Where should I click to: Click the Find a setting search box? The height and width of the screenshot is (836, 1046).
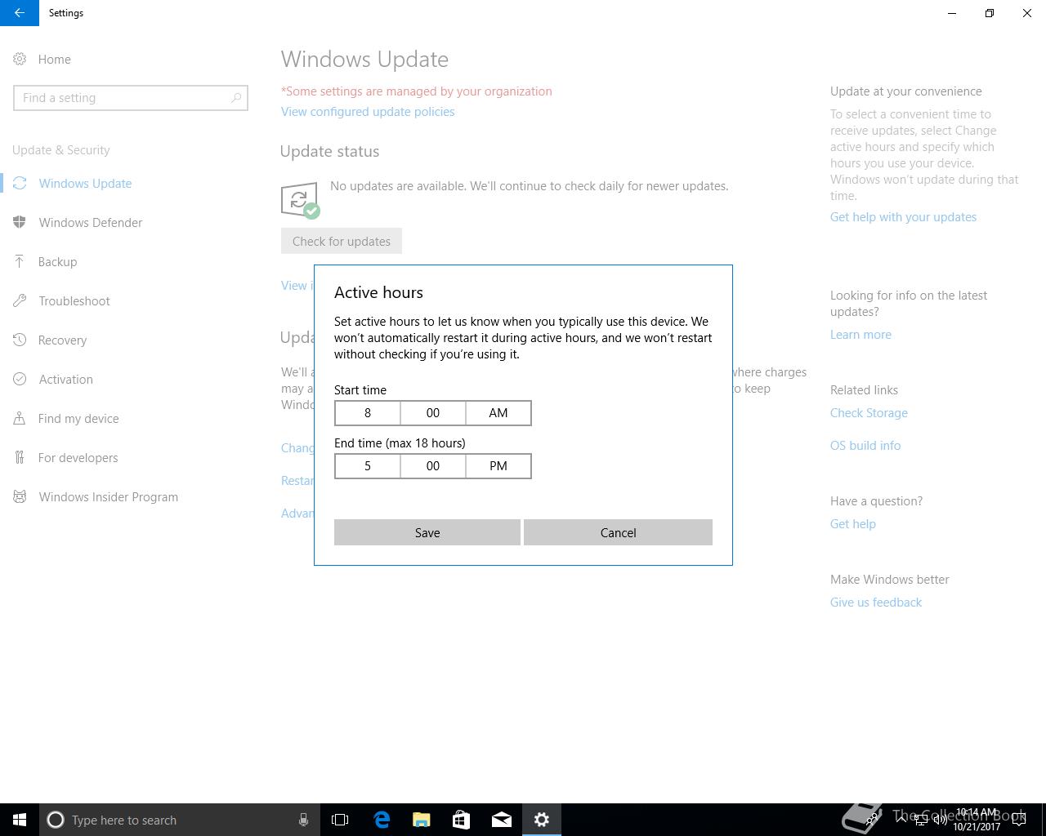[x=131, y=98]
